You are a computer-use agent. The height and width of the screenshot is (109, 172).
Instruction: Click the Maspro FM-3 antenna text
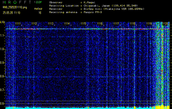93,12
